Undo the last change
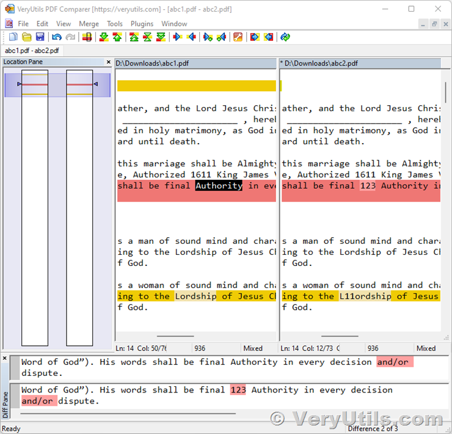 click(57, 37)
